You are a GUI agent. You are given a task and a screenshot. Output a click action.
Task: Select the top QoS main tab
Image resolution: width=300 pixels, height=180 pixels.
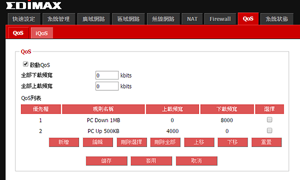click(248, 18)
